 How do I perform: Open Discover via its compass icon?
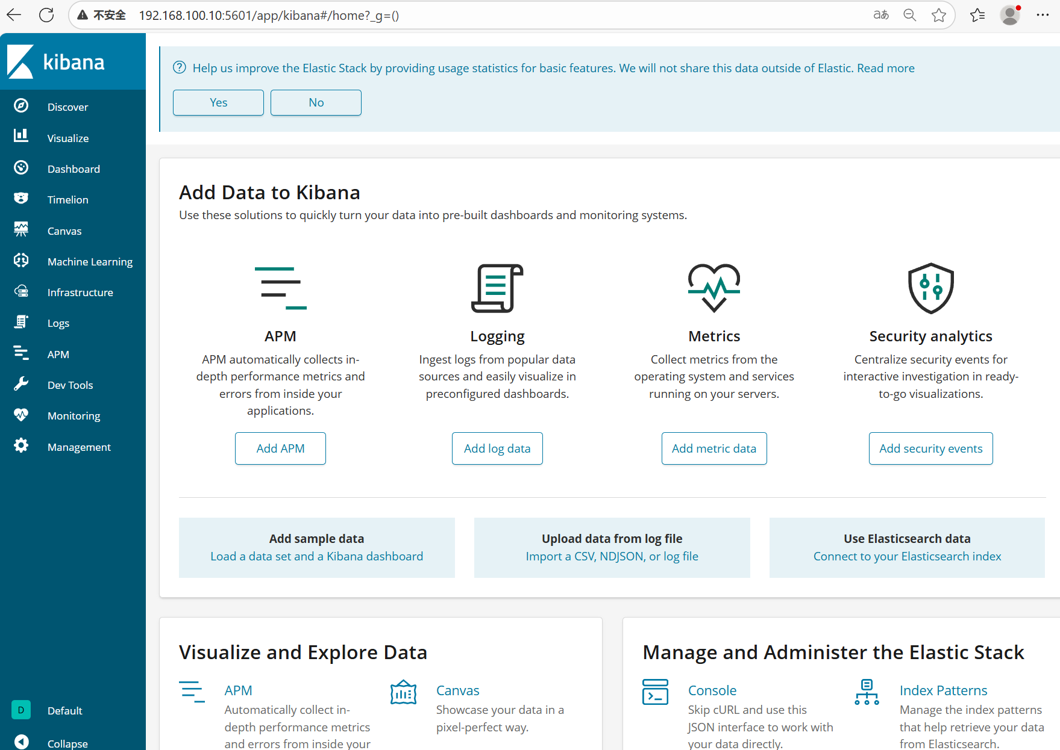[x=21, y=106]
